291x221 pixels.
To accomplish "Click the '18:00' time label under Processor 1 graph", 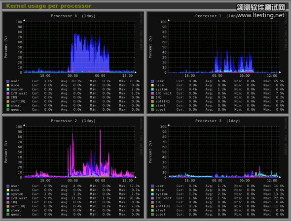I will 190,76.
